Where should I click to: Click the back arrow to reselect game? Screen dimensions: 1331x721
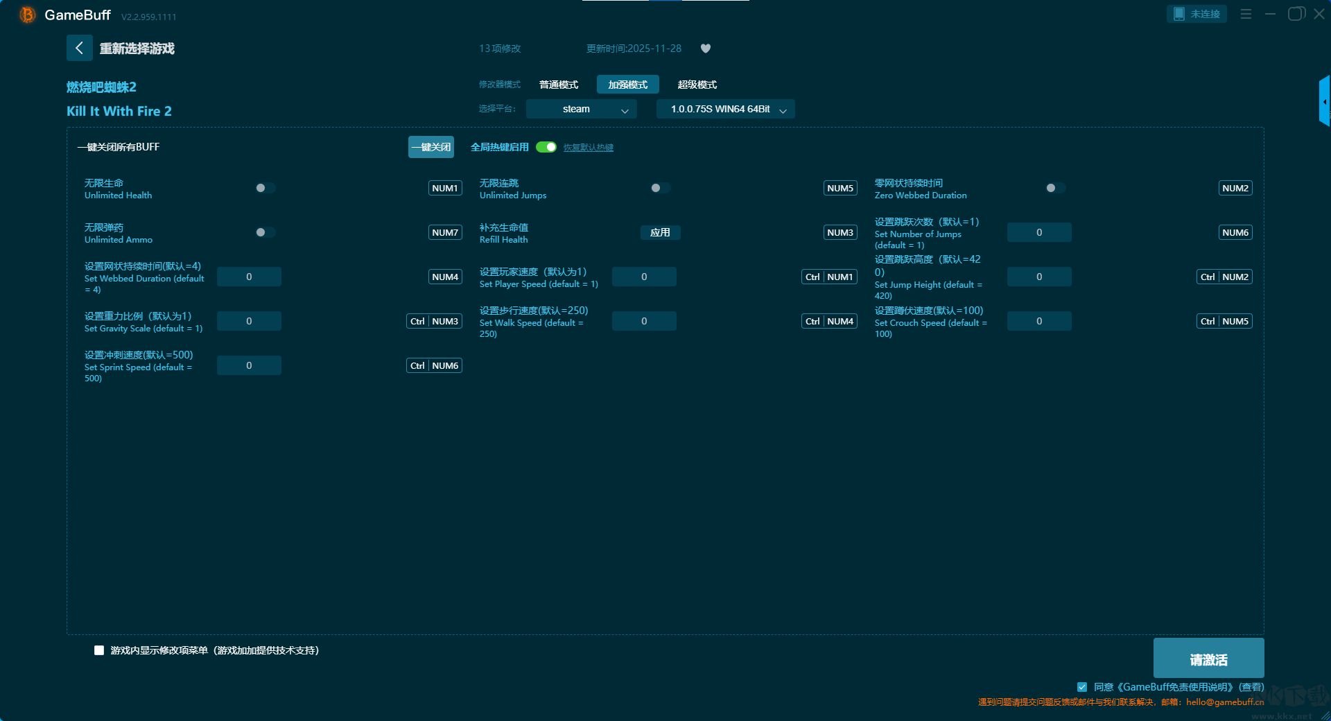point(79,48)
